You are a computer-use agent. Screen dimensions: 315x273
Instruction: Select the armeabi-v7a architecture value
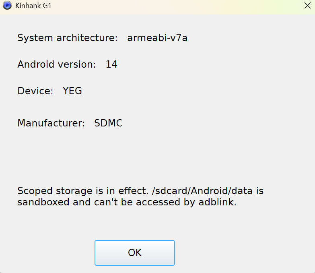click(x=157, y=38)
